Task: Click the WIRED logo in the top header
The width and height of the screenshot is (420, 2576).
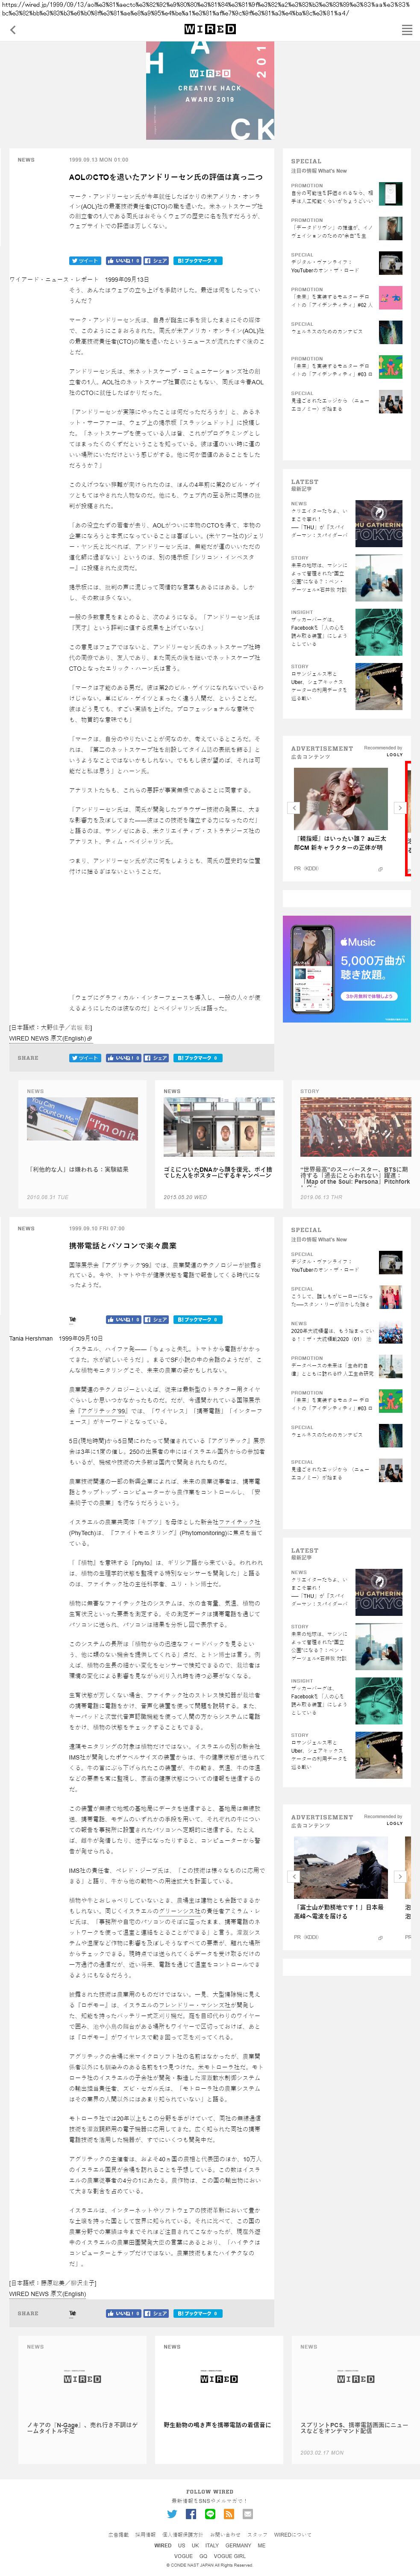Action: coord(210,30)
